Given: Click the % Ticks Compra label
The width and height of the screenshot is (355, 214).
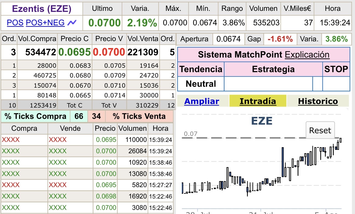Looking at the screenshot, I should click(35, 116).
